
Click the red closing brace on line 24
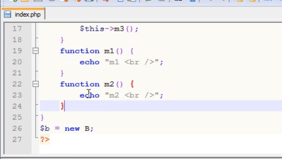(62, 106)
